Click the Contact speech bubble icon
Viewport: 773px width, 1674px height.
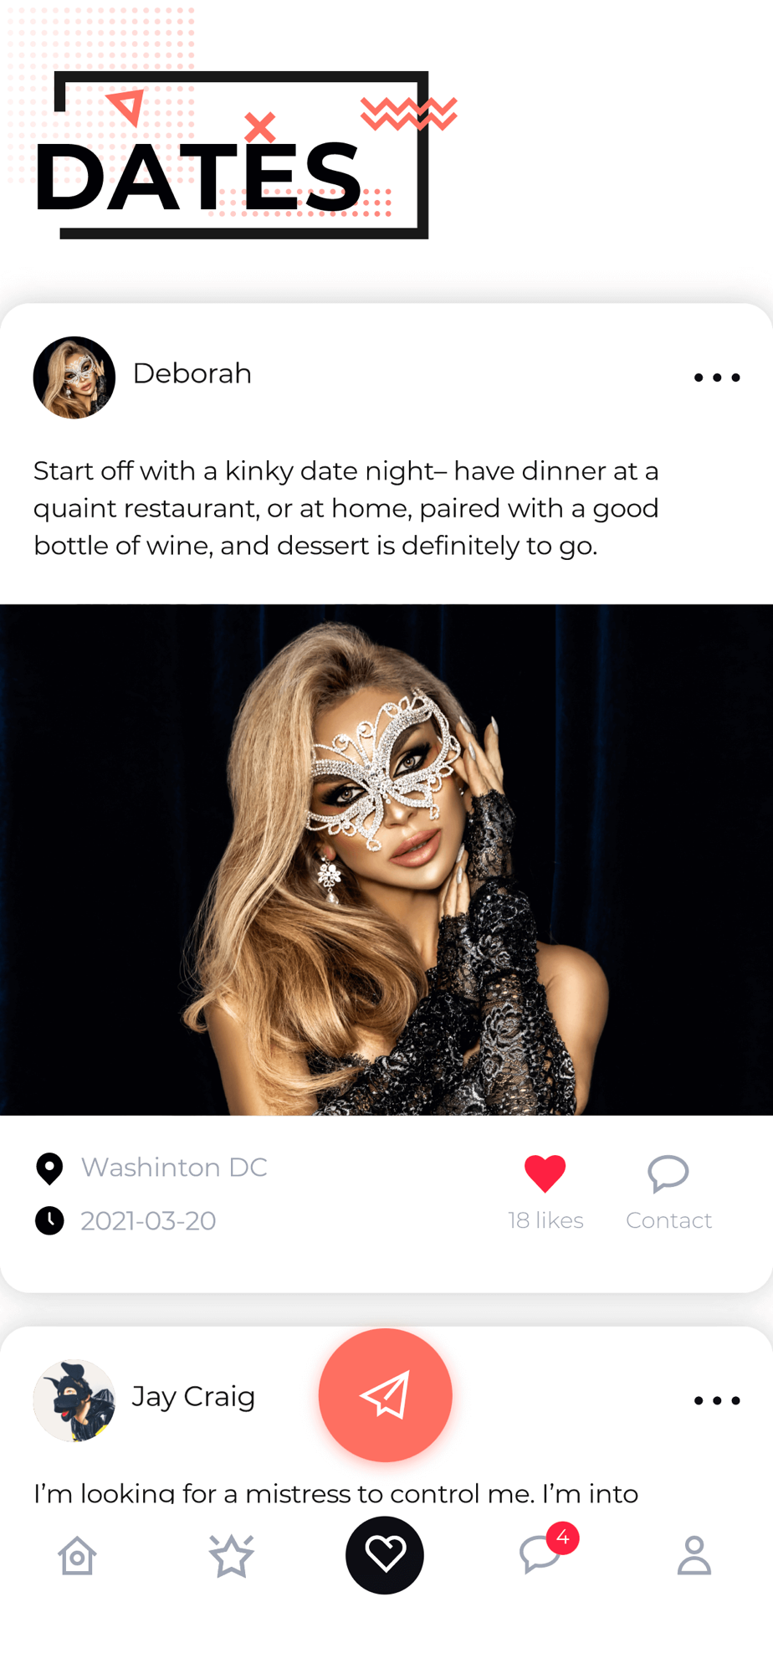(668, 1173)
